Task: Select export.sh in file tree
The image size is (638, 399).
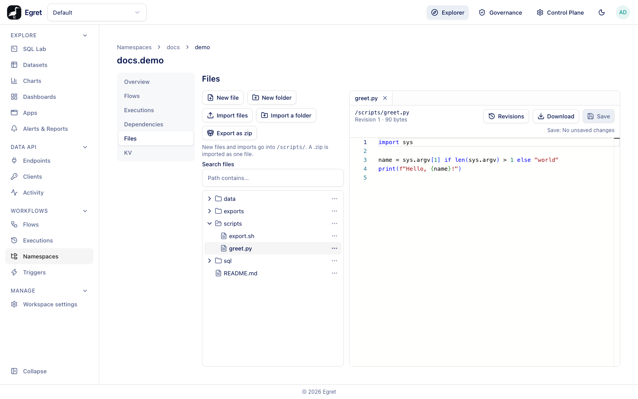Action: coord(273,236)
